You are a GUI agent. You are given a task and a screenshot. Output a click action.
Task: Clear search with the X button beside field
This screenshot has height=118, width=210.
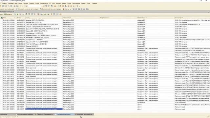44,6
